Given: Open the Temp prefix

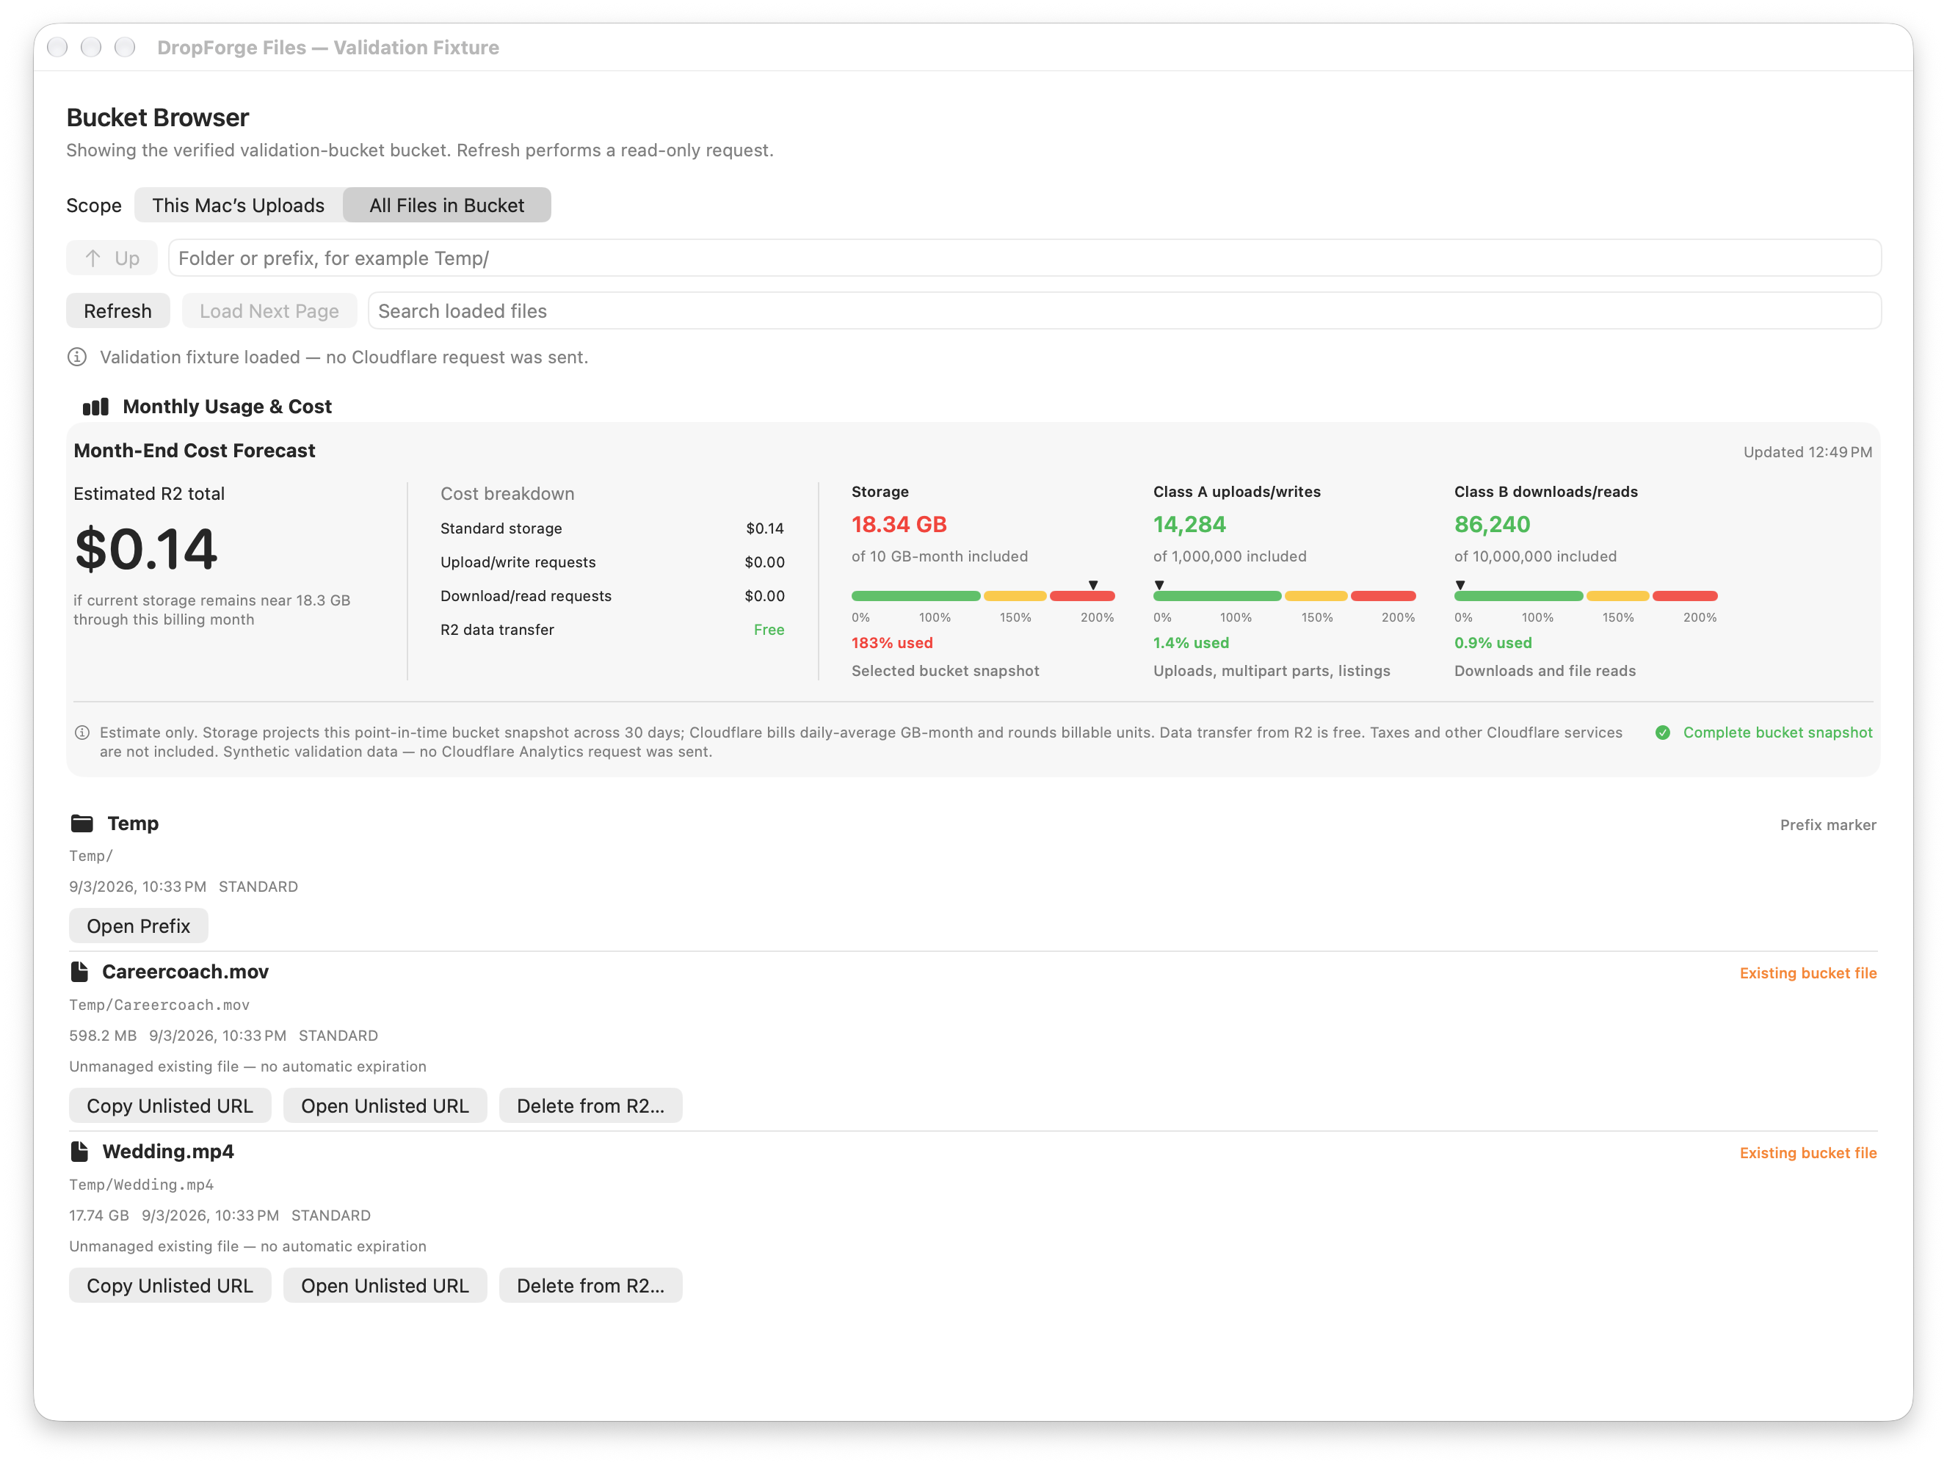Looking at the screenshot, I should pyautogui.click(x=138, y=926).
